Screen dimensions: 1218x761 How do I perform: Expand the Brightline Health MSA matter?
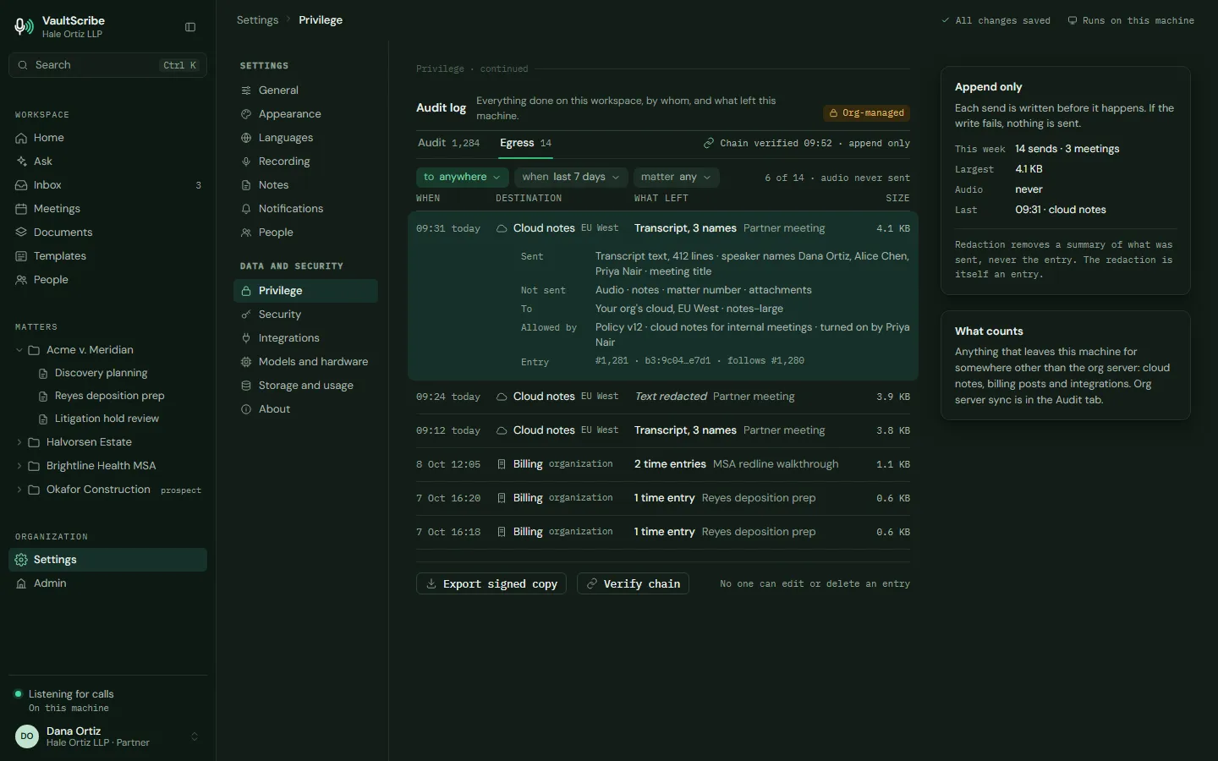19,466
